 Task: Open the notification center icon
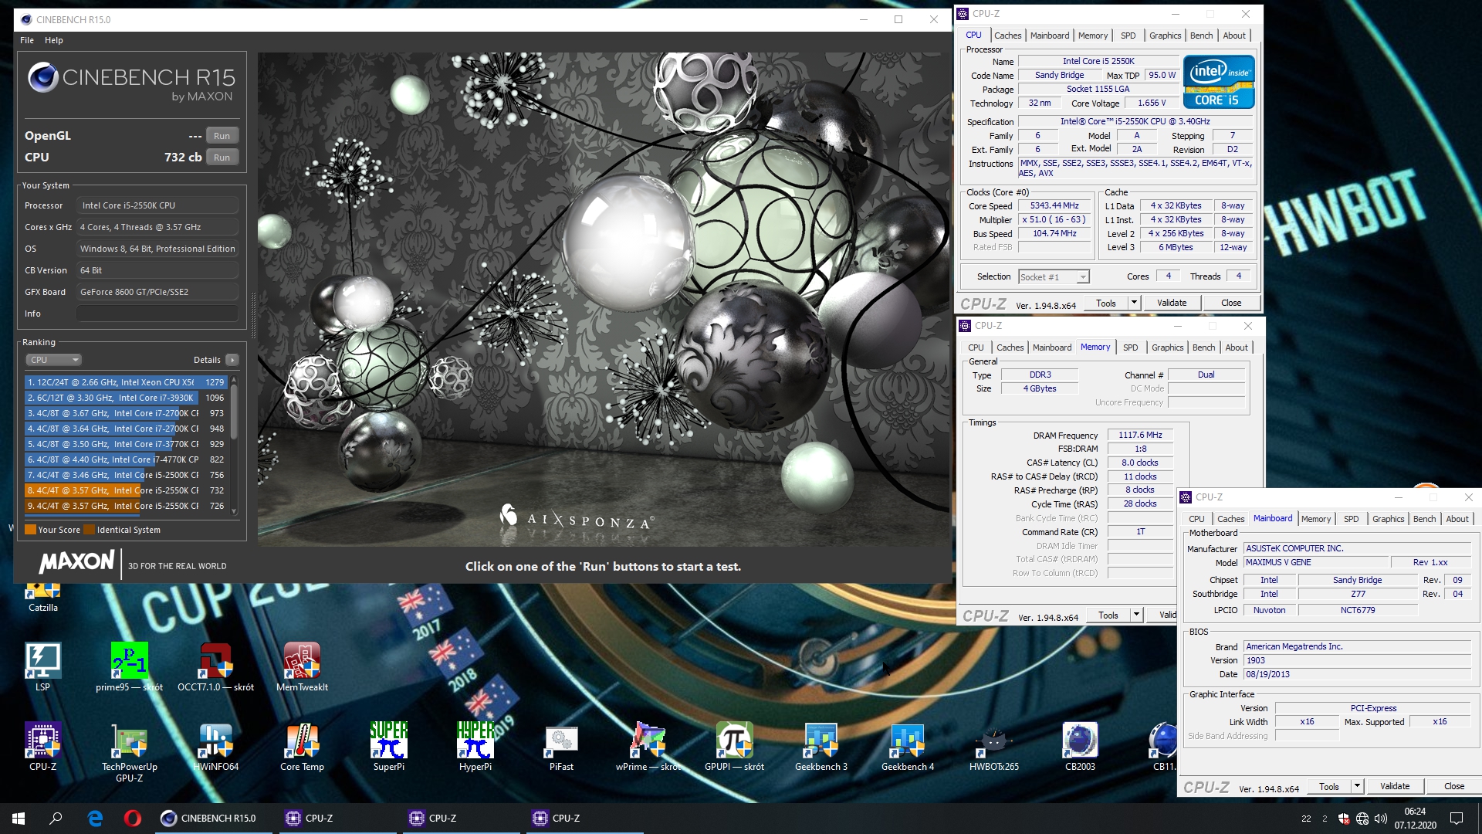pos(1457,819)
